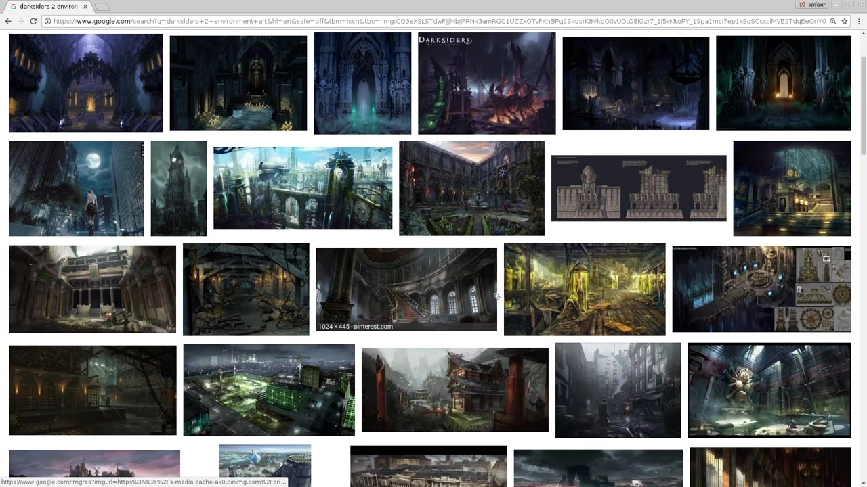Open the Asian house with red pillars image

pos(455,390)
